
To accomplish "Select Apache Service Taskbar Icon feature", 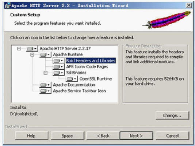I will pos(80,91).
